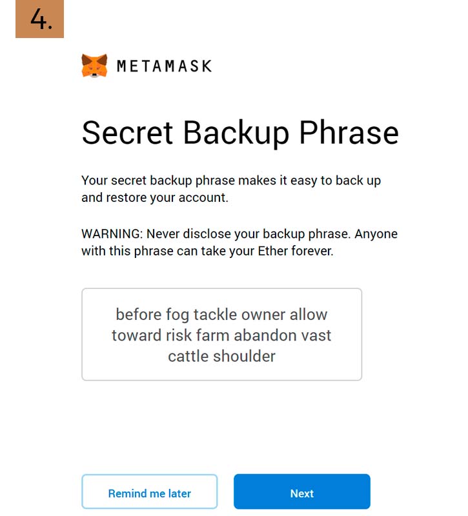
Task: Continue with the Next button
Action: click(x=302, y=491)
